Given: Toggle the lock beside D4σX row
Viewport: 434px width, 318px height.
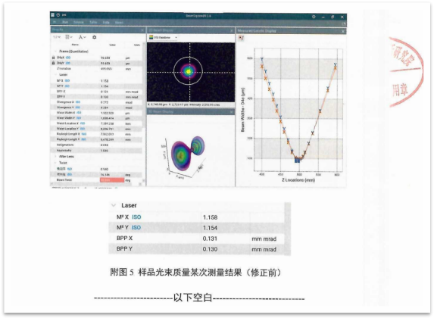Looking at the screenshot, I should coord(54,58).
